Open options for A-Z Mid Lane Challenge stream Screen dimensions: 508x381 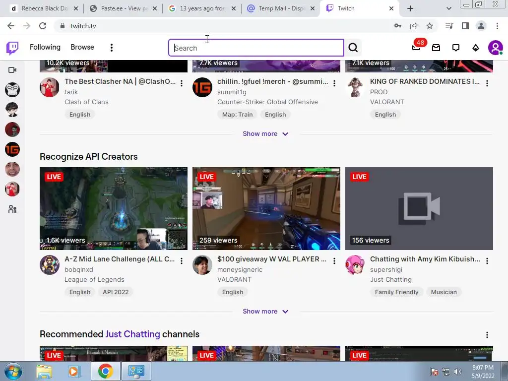point(182,261)
